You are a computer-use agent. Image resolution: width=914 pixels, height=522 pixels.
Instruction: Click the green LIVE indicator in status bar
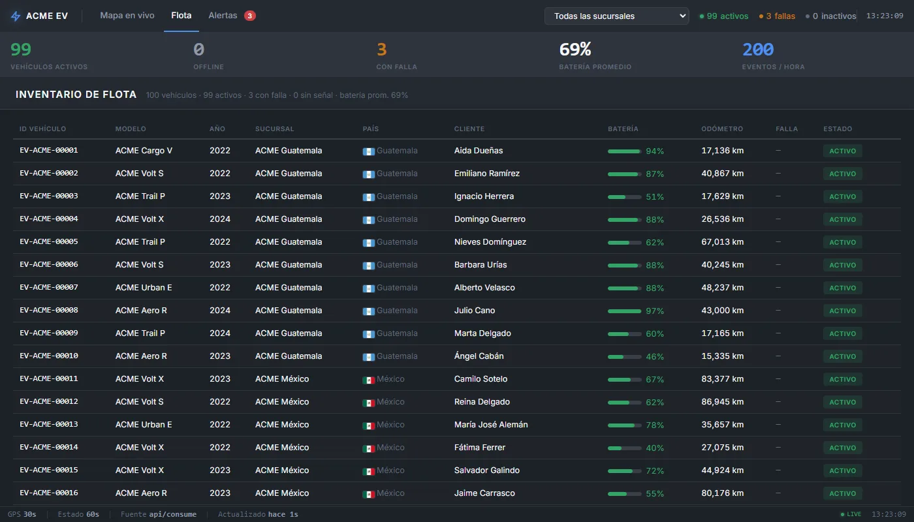coord(851,514)
